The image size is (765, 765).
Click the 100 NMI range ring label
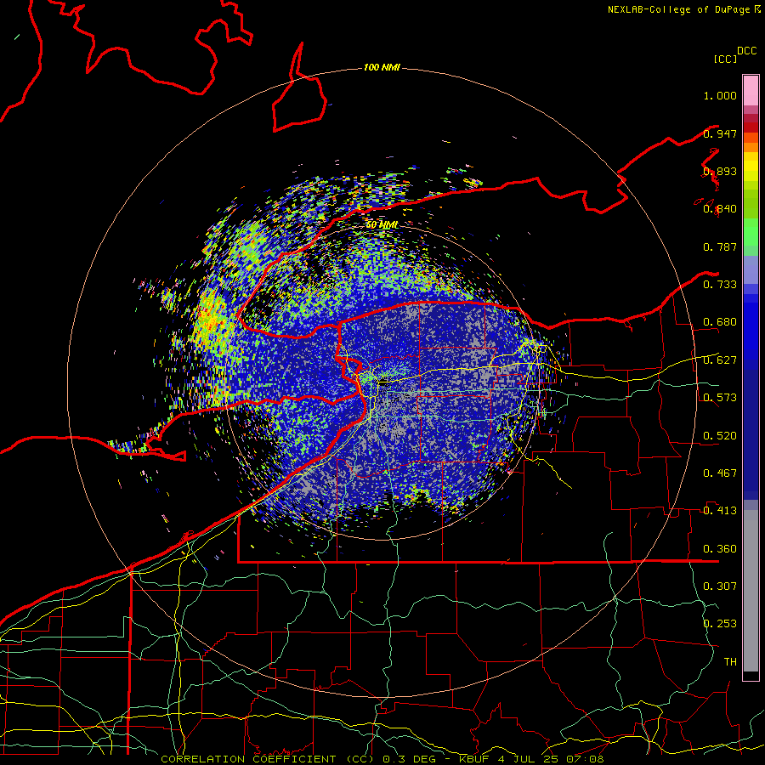point(382,67)
